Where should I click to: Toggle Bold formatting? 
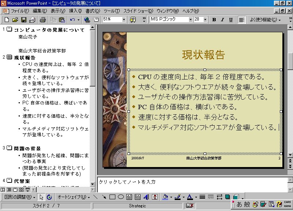tap(214, 20)
